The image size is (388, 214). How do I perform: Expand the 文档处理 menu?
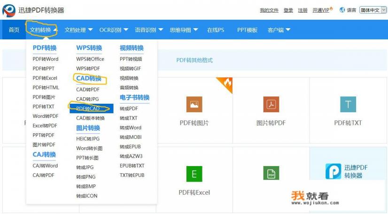[x=78, y=30]
